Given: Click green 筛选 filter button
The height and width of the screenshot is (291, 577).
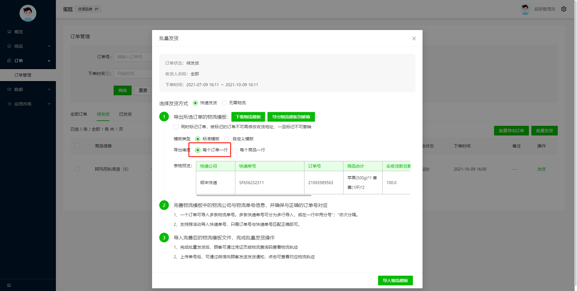Looking at the screenshot, I should (x=123, y=90).
